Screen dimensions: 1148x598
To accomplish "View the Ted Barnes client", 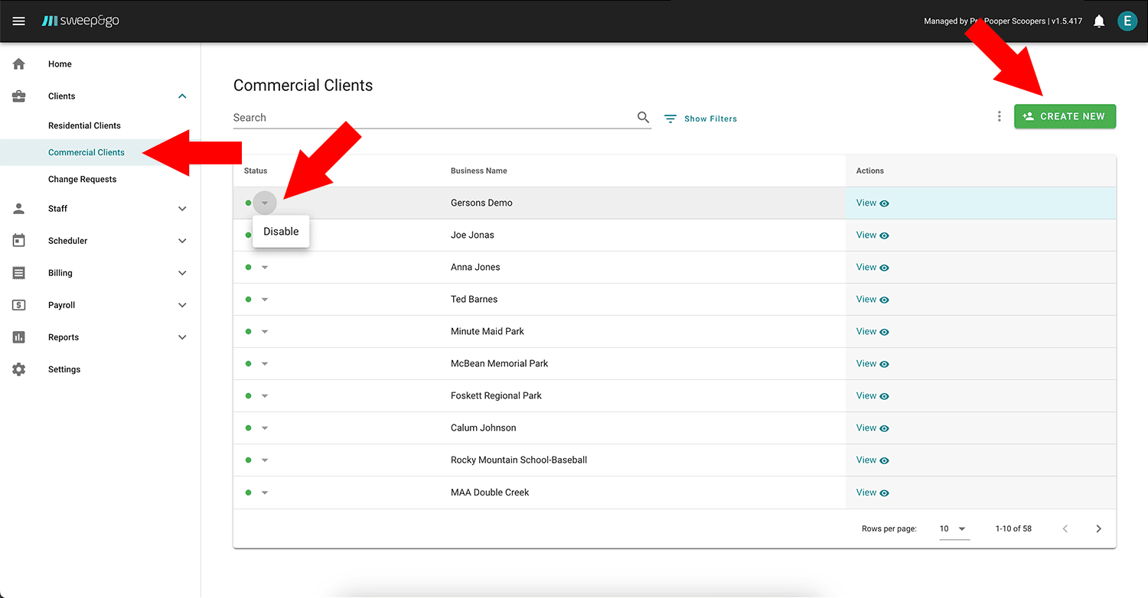I will coord(872,300).
